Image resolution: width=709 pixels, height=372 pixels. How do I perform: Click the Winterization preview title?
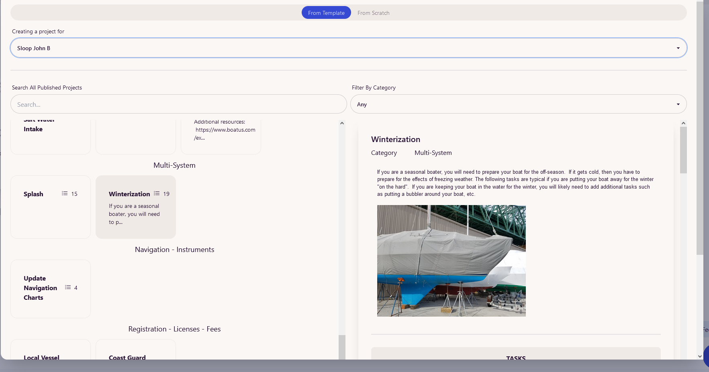coord(396,139)
